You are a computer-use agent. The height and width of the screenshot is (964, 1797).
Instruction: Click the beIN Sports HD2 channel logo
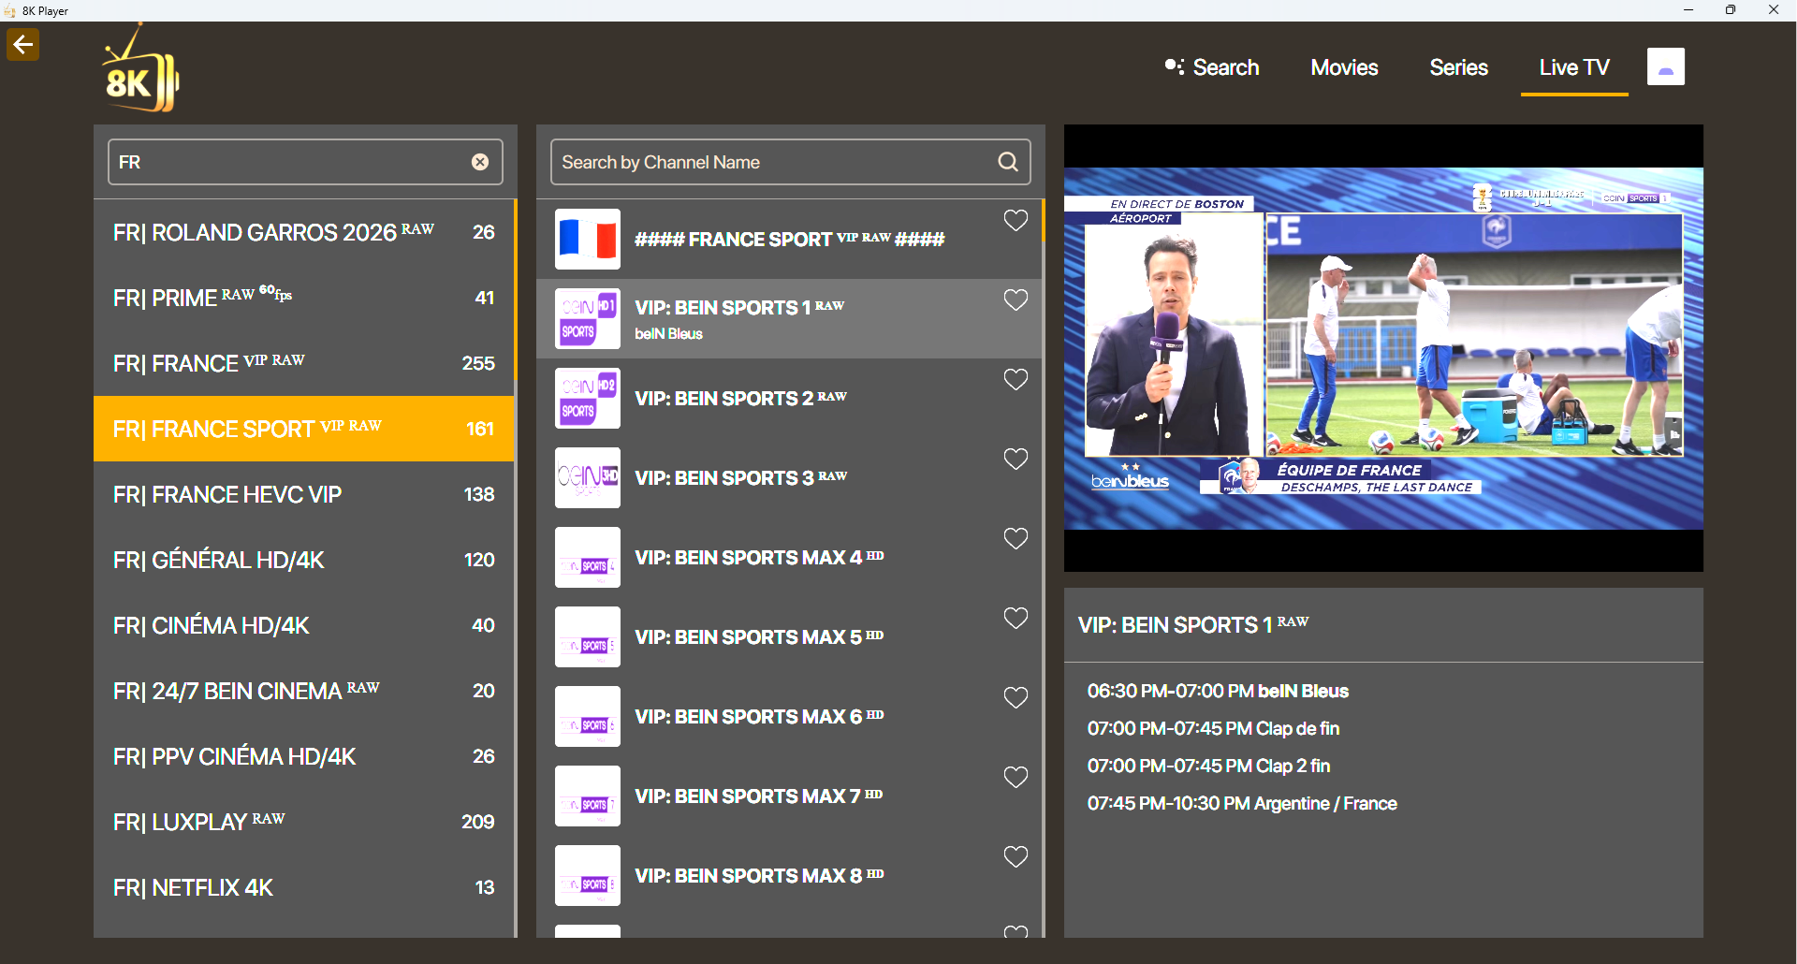pyautogui.click(x=588, y=398)
